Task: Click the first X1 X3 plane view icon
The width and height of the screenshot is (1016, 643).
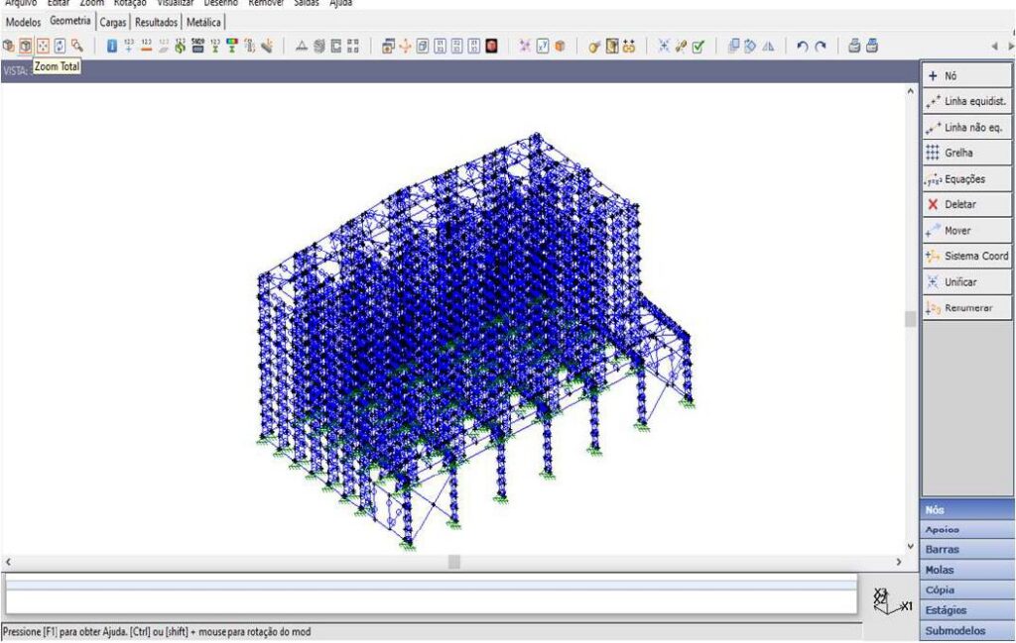Action: coord(440,46)
